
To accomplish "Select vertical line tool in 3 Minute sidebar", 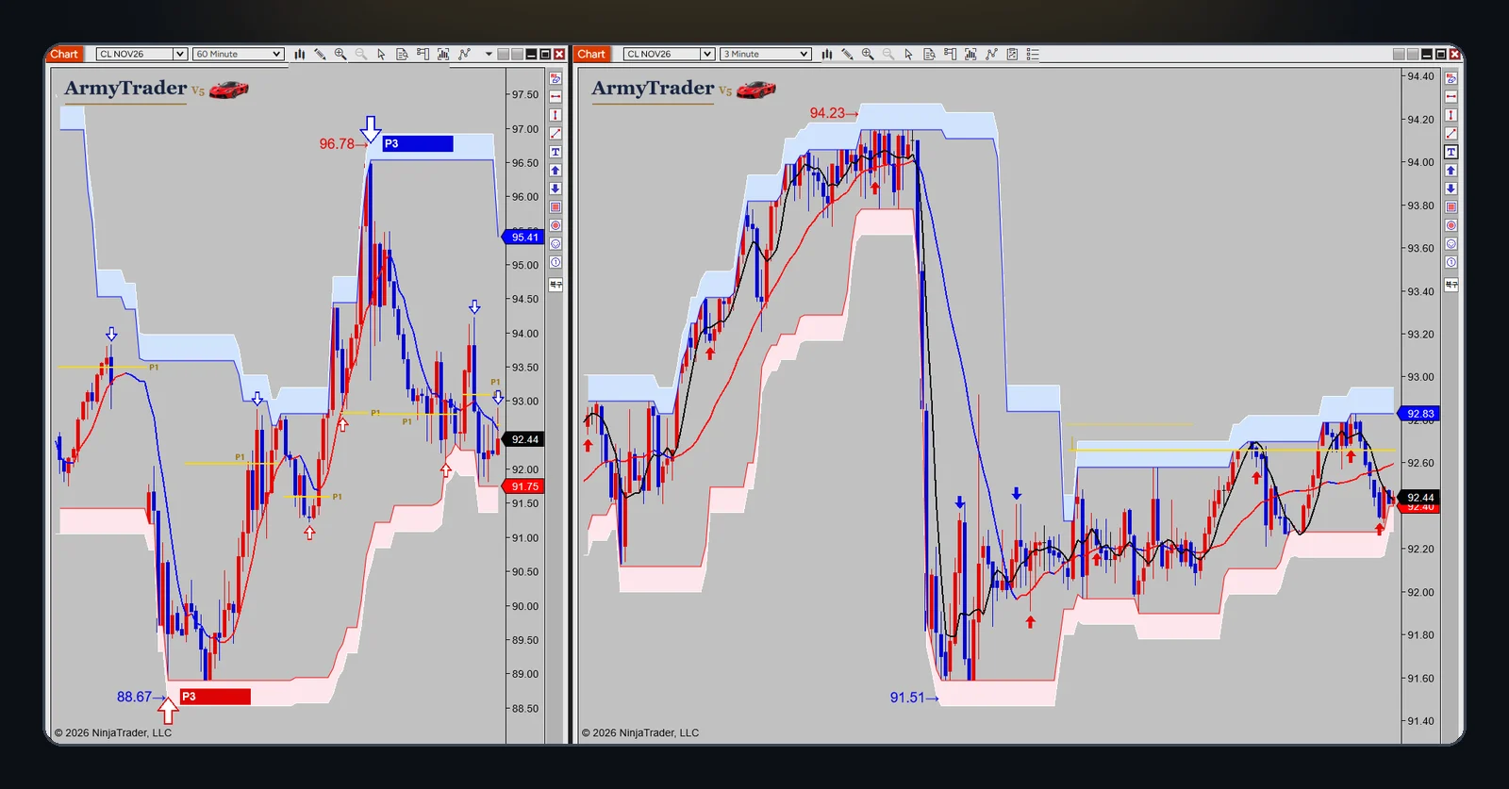I will (1451, 115).
